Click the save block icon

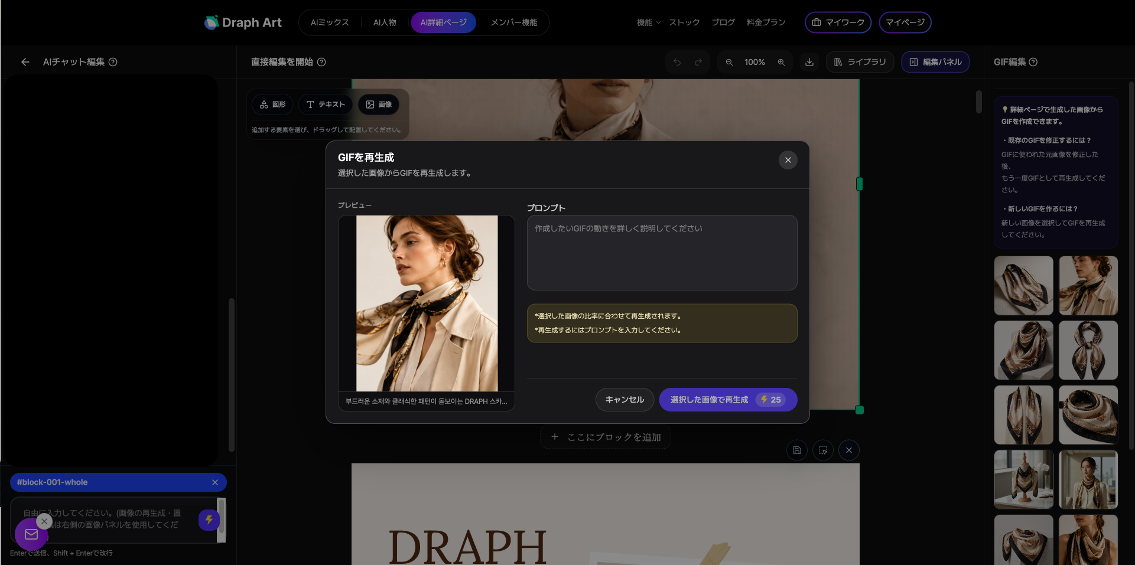click(x=797, y=450)
